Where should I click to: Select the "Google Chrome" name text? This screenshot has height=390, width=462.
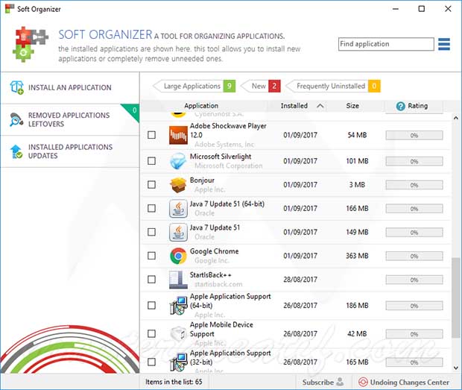tap(214, 251)
